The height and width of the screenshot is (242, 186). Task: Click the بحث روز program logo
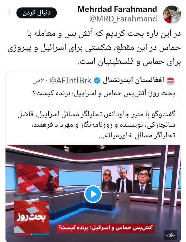[x=32, y=218]
